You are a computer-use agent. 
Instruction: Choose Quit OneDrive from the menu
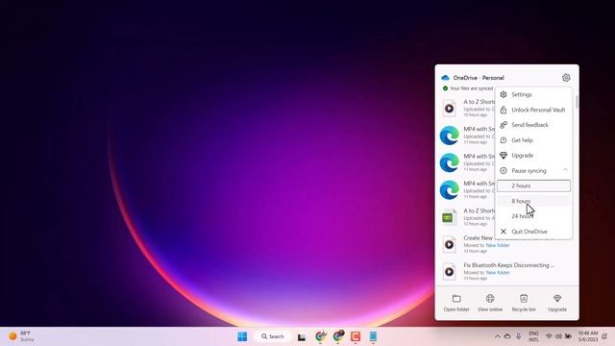(533, 232)
